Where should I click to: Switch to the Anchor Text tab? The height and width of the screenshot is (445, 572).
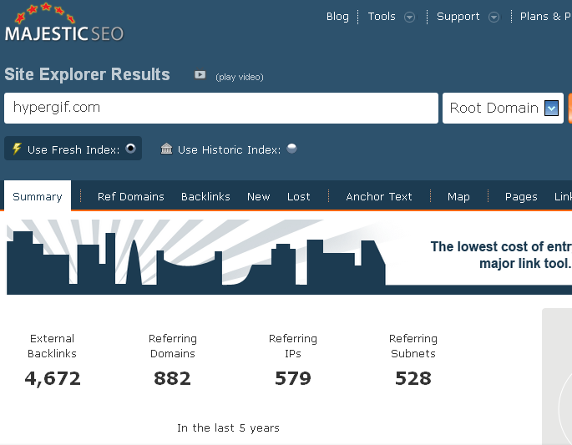pyautogui.click(x=378, y=196)
